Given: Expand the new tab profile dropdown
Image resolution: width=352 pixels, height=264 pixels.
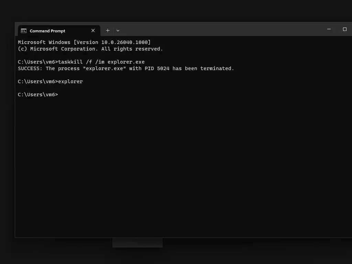Looking at the screenshot, I should coord(118,31).
